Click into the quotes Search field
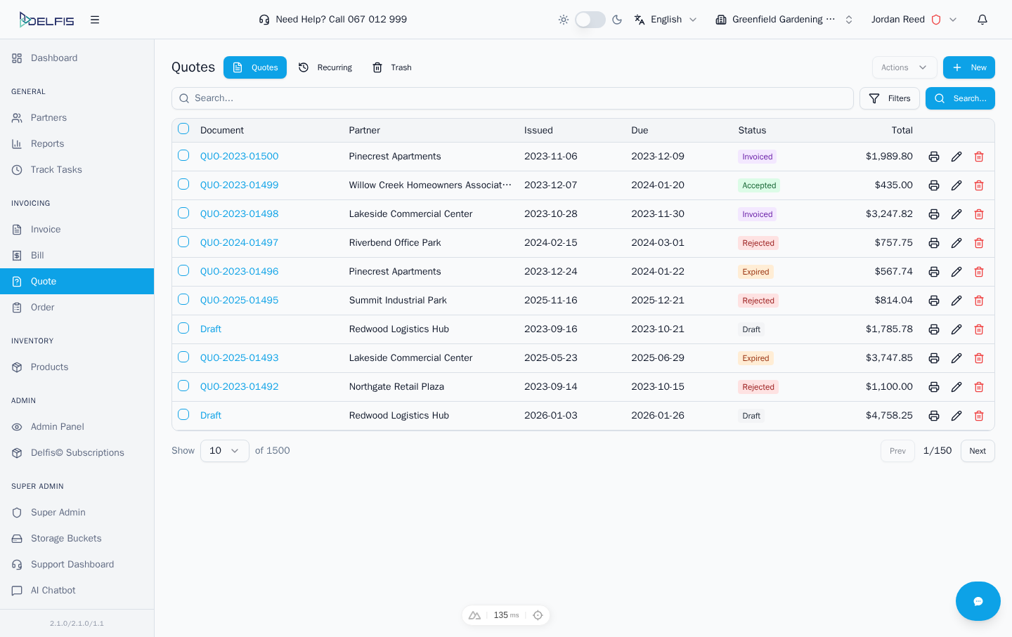1012x637 pixels. point(513,98)
